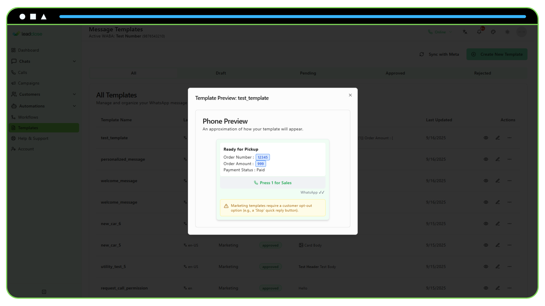Viewport: 545px width, 306px height.
Task: Switch to the Rejected templates tab
Action: [x=483, y=73]
